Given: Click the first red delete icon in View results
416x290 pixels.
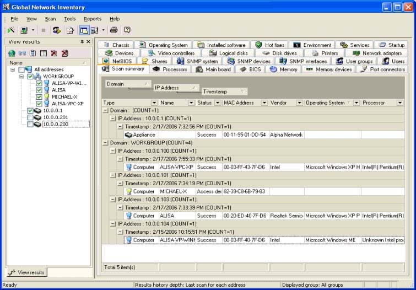Looking at the screenshot, I should tap(54, 53).
